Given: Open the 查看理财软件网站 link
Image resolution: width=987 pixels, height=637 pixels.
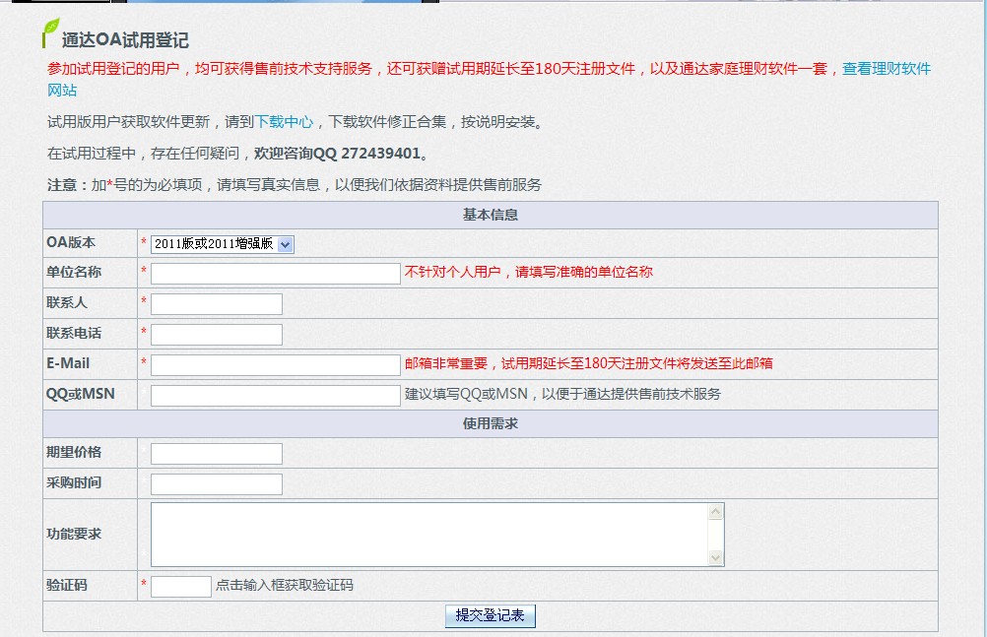Looking at the screenshot, I should [x=887, y=69].
